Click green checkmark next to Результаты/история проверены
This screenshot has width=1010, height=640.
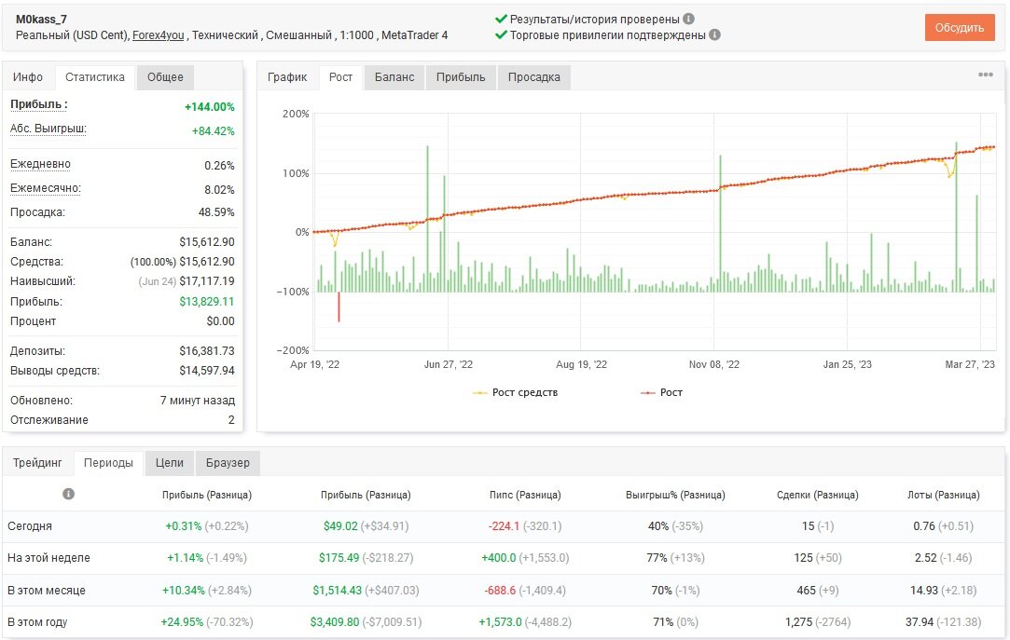[x=501, y=19]
